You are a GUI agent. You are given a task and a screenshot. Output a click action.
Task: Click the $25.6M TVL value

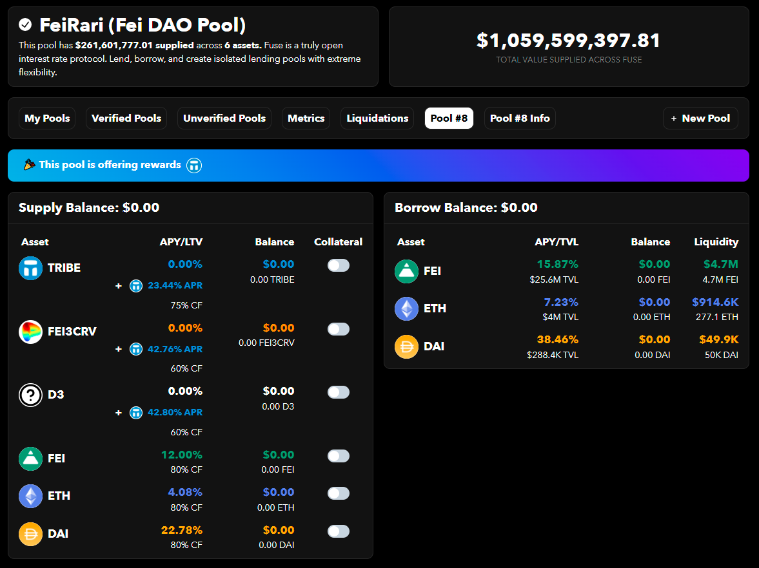[x=554, y=280]
